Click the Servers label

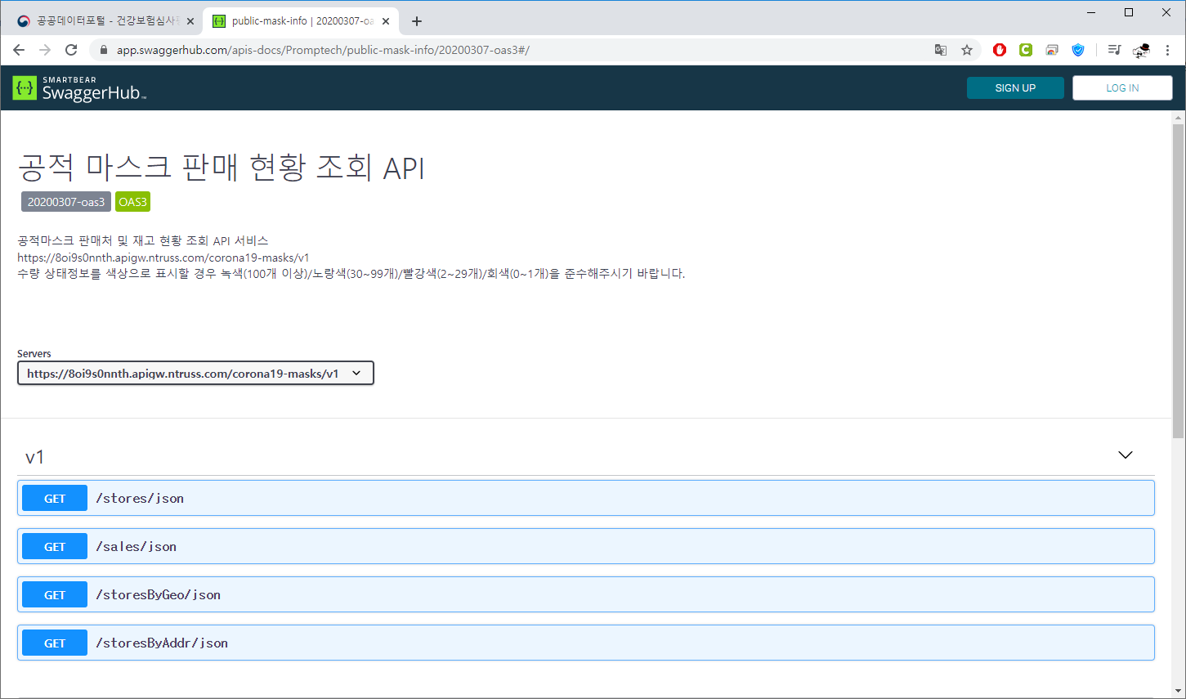[x=34, y=353]
